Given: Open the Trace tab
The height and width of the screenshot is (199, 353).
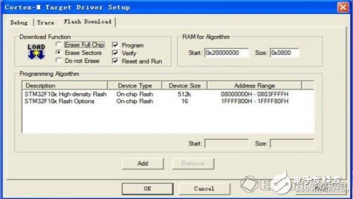Looking at the screenshot, I should tap(46, 23).
